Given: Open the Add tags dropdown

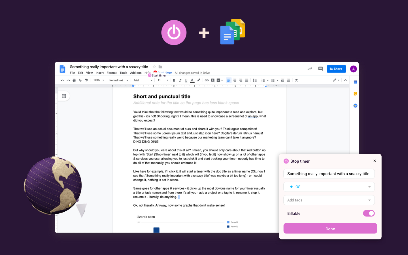Looking at the screenshot, I should pyautogui.click(x=329, y=200).
